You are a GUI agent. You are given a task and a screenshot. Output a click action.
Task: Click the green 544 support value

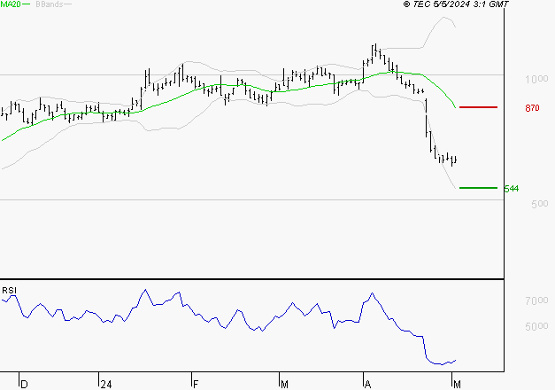point(512,189)
